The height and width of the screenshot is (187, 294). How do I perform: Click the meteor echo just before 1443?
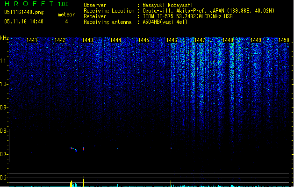[84, 149]
